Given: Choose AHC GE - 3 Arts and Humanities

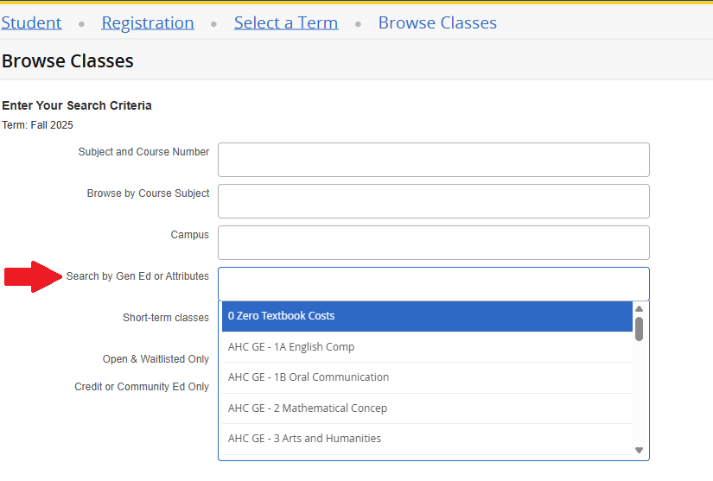Looking at the screenshot, I should point(427,439).
